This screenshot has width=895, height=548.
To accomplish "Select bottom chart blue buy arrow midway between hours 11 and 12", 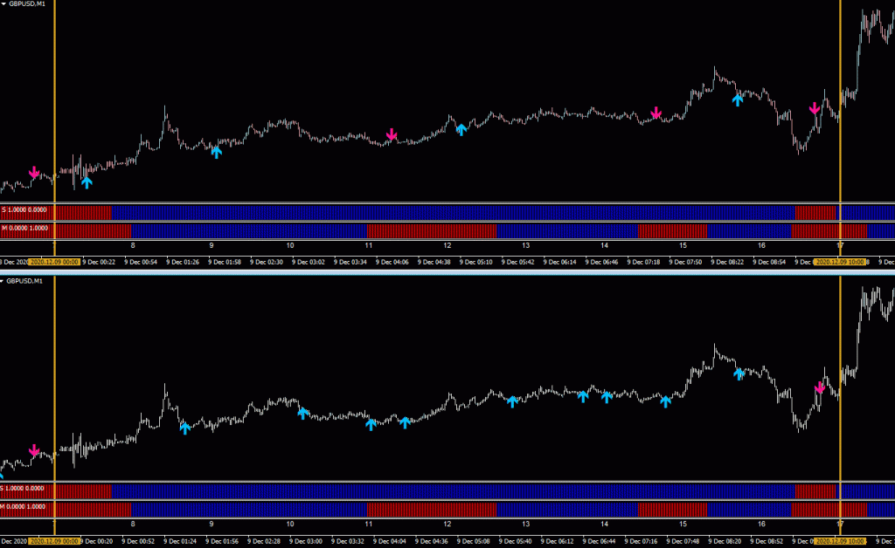I will (x=405, y=422).
